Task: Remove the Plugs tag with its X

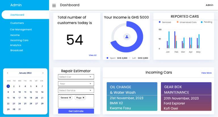Action: [x=83, y=98]
